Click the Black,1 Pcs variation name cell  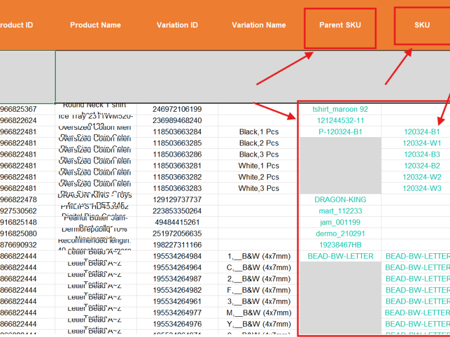pyautogui.click(x=259, y=132)
